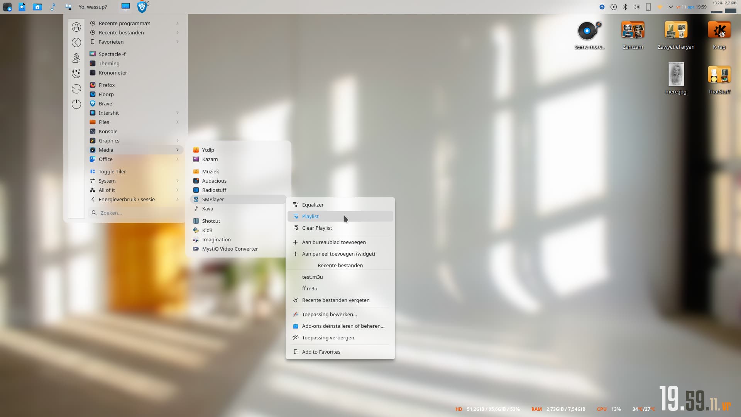Open Konsole terminal entry
The height and width of the screenshot is (417, 741).
pyautogui.click(x=136, y=131)
